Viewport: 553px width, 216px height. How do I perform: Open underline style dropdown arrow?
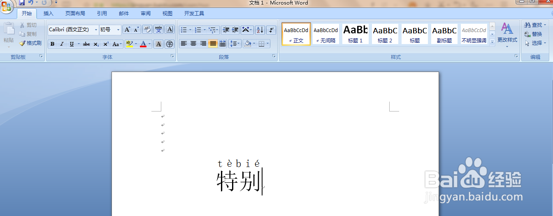pos(78,44)
